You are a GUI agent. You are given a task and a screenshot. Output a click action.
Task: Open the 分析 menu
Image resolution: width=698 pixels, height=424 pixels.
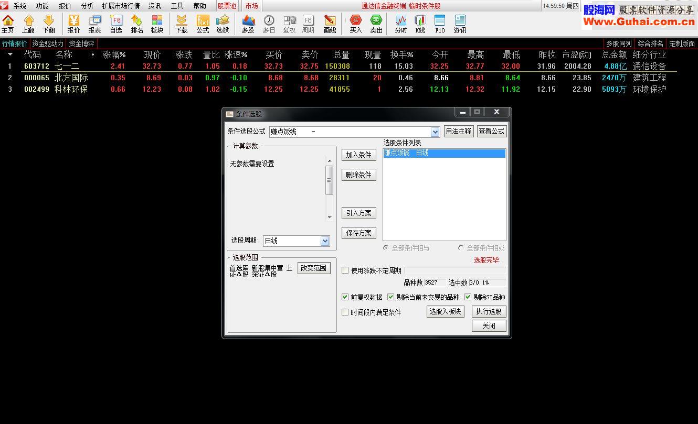(x=88, y=6)
